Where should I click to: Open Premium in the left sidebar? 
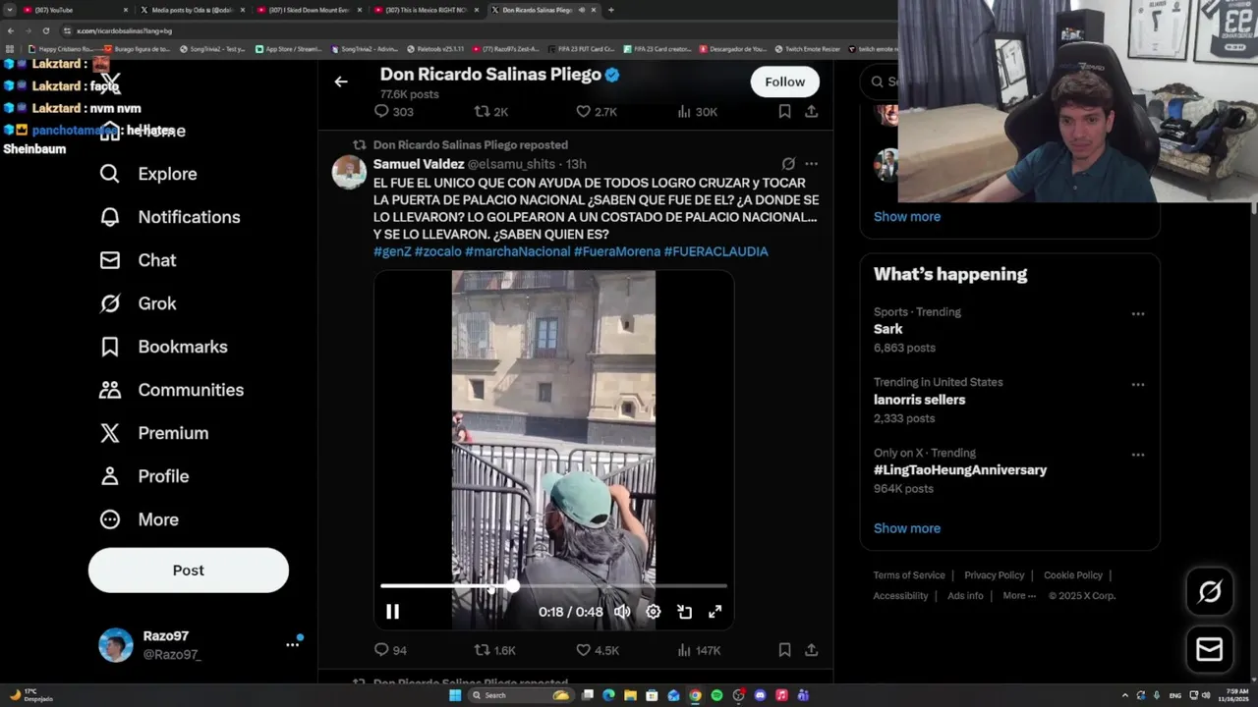click(x=154, y=433)
